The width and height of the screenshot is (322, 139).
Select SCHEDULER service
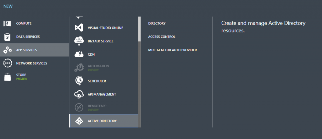tap(104, 81)
